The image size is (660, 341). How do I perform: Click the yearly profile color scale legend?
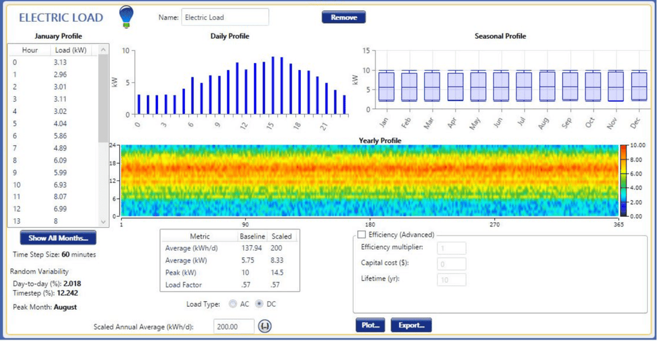tap(623, 181)
